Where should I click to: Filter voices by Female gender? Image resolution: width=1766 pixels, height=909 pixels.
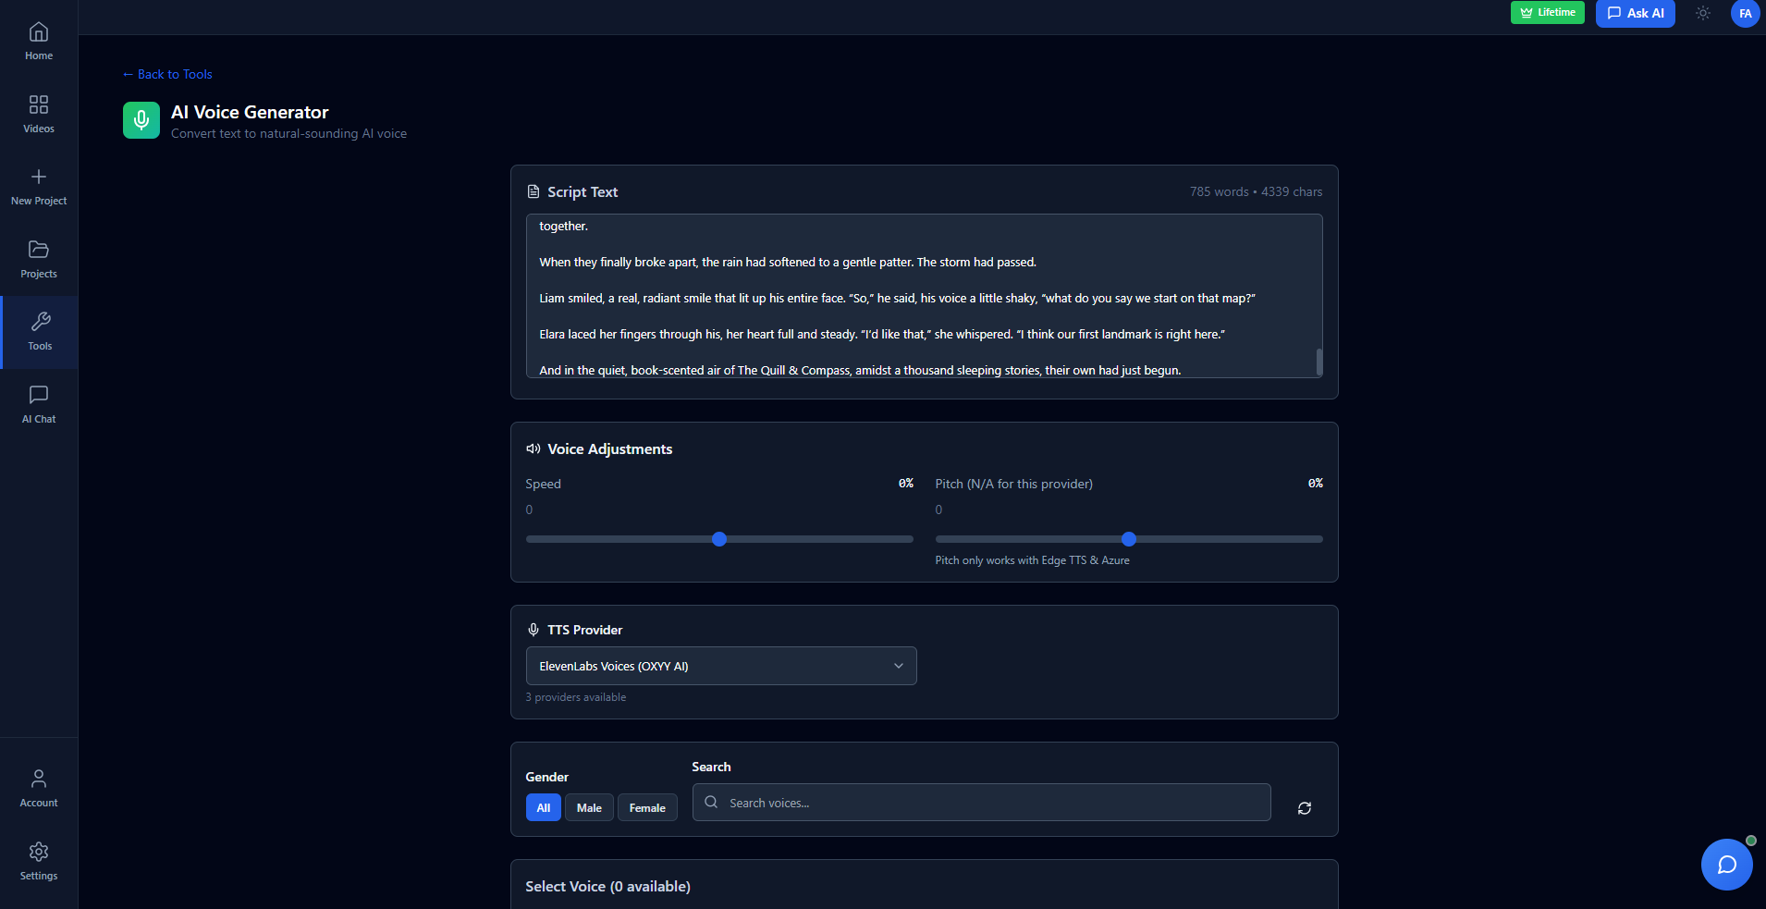pyautogui.click(x=647, y=808)
